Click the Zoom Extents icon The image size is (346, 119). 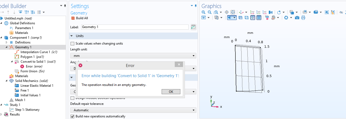pyautogui.click(x=232, y=12)
